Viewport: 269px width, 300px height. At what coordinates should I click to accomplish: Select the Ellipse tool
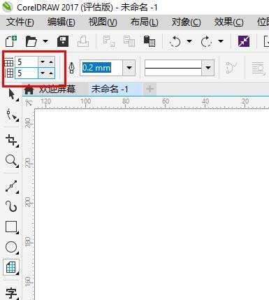[x=11, y=247]
